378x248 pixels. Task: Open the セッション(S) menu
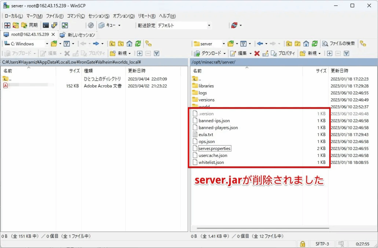coord(99,16)
